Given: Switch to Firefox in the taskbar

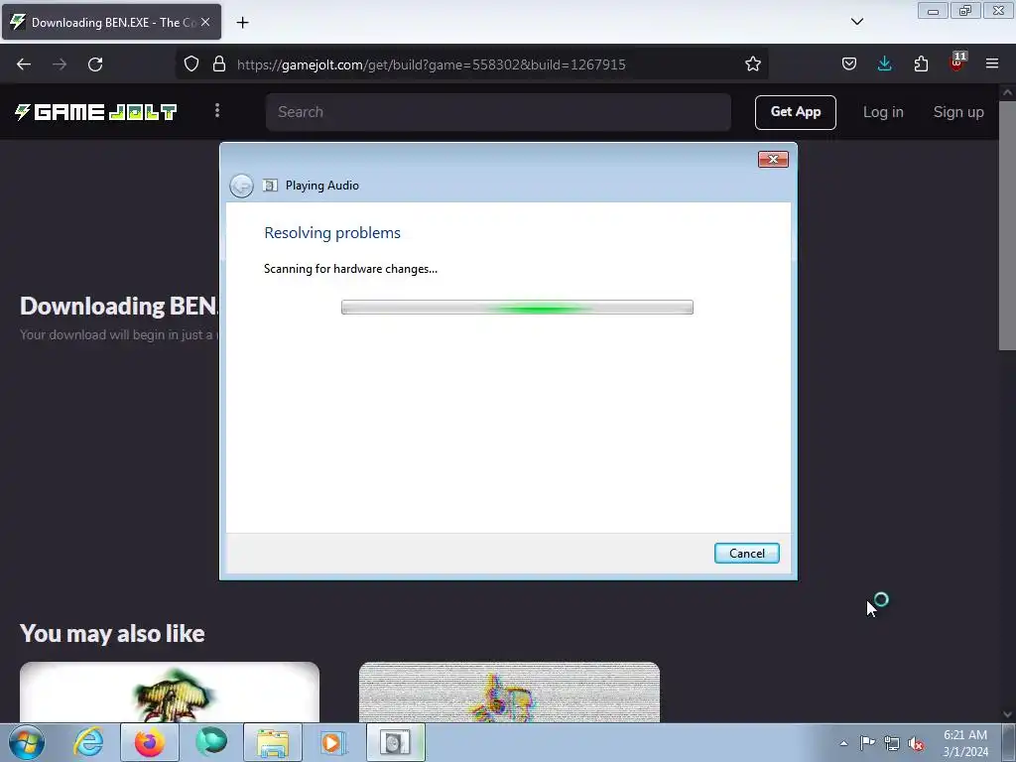Looking at the screenshot, I should click(150, 742).
